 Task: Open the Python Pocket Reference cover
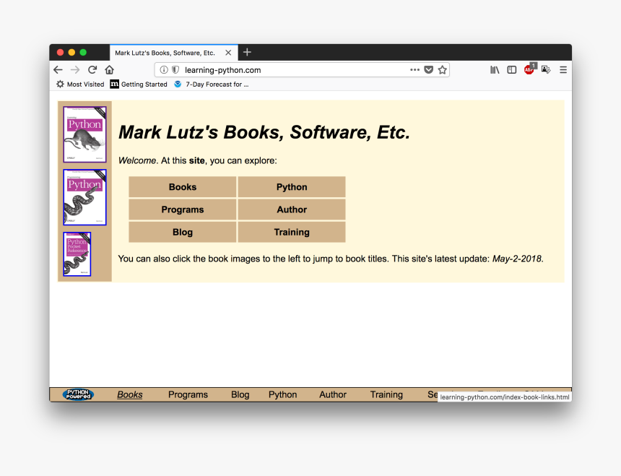pos(77,254)
